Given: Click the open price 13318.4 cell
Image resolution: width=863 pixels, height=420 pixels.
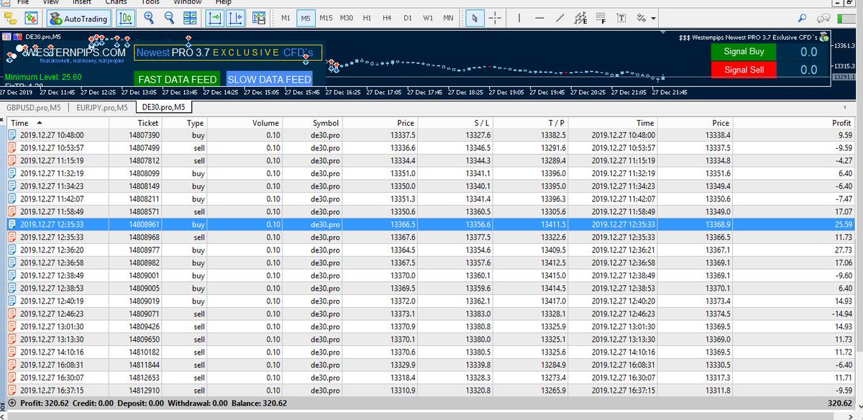Looking at the screenshot, I should pyautogui.click(x=402, y=378).
